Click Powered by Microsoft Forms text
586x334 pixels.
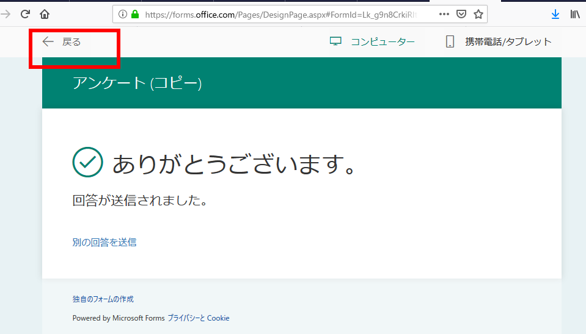click(119, 318)
